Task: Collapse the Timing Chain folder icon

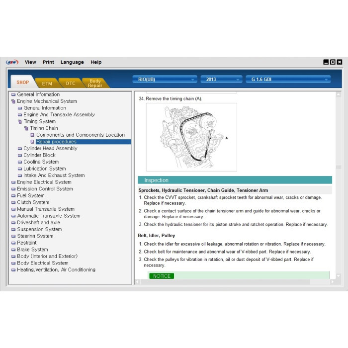Action: coord(26,128)
